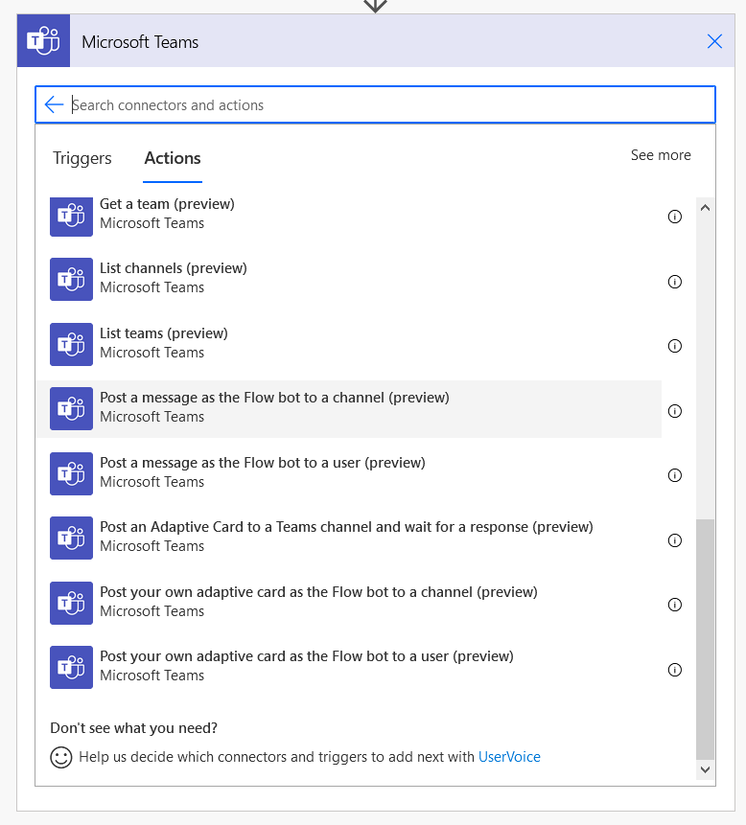Expand the list with See more
This screenshot has width=746, height=825.
click(661, 155)
